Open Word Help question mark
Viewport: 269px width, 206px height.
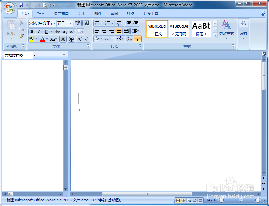pyautogui.click(x=263, y=13)
